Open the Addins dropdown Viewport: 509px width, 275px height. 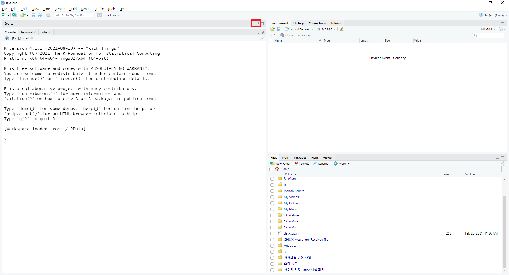113,15
